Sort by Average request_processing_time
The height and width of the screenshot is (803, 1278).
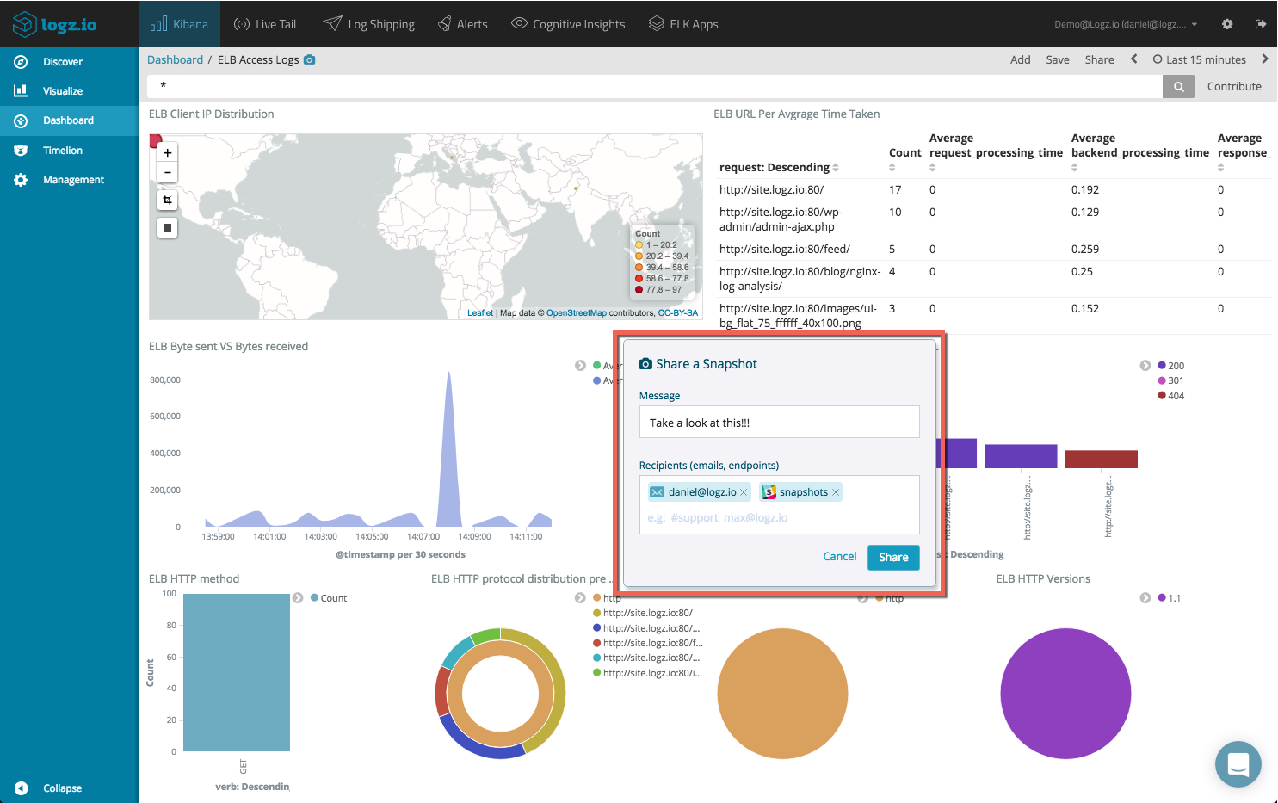(x=996, y=152)
